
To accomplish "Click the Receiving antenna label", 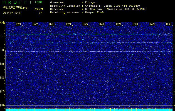I will point(64,12).
